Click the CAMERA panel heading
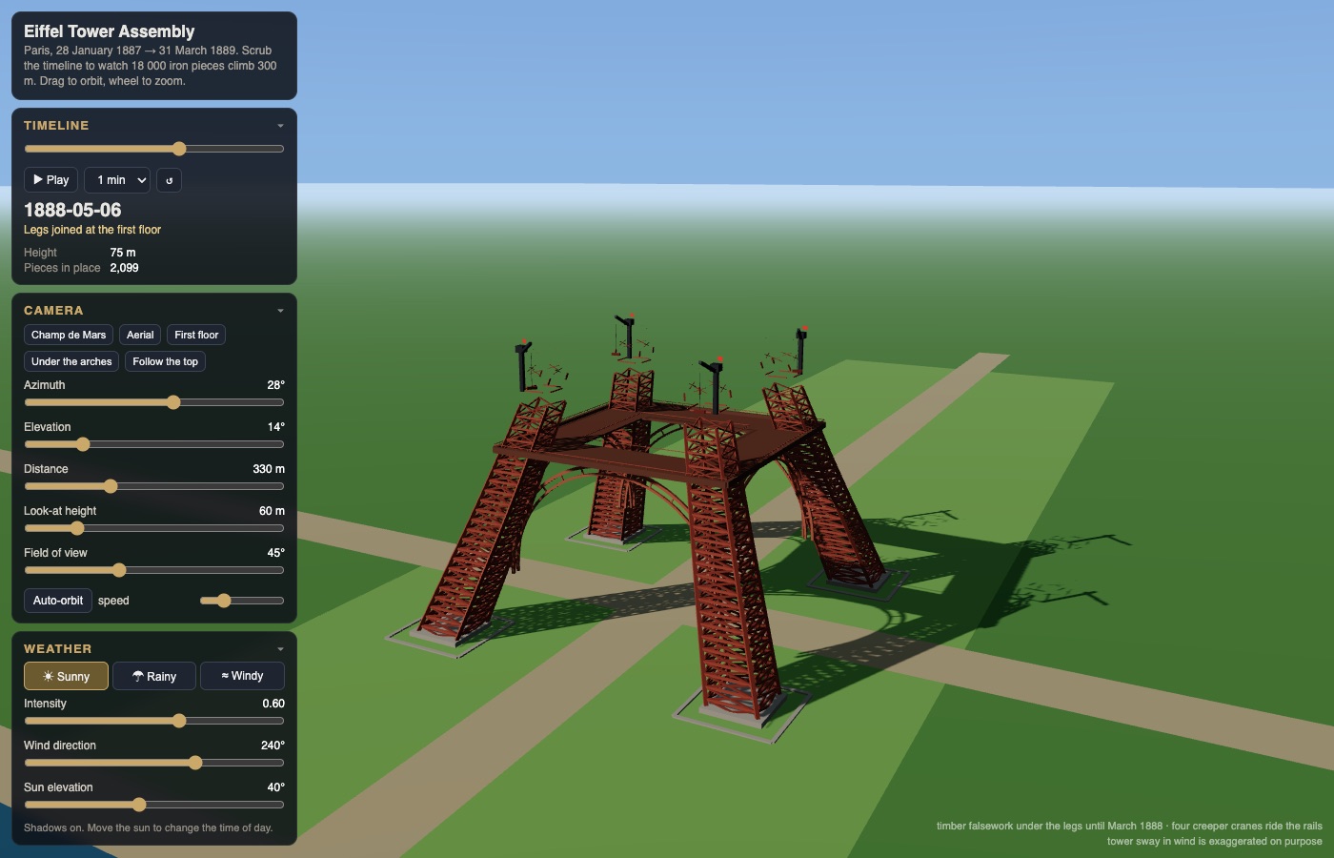Viewport: 1334px width, 858px height. [x=53, y=311]
